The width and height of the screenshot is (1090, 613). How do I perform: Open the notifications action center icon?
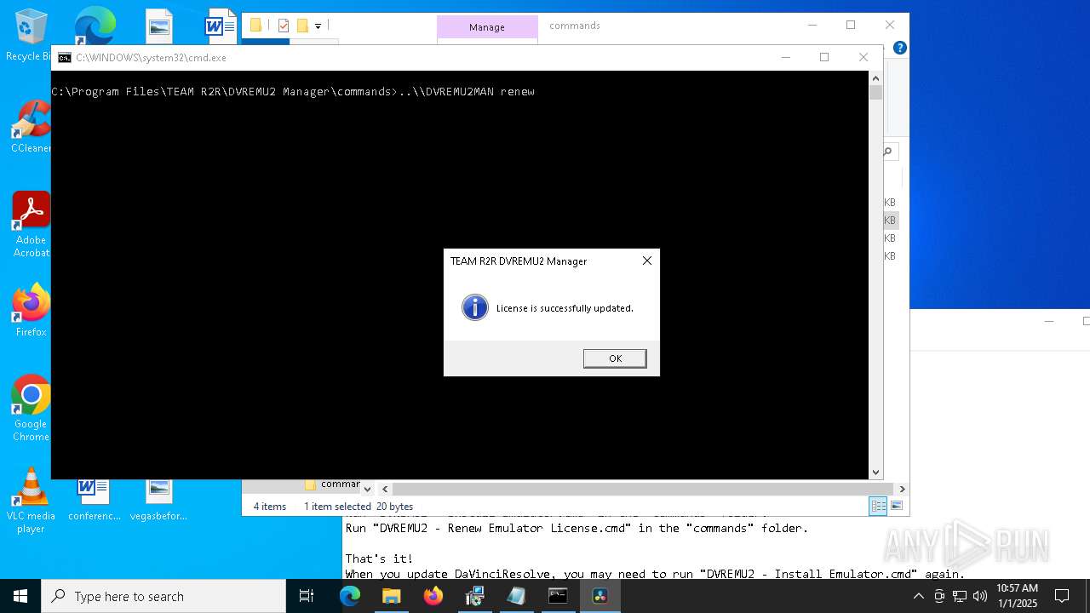pos(1062,596)
